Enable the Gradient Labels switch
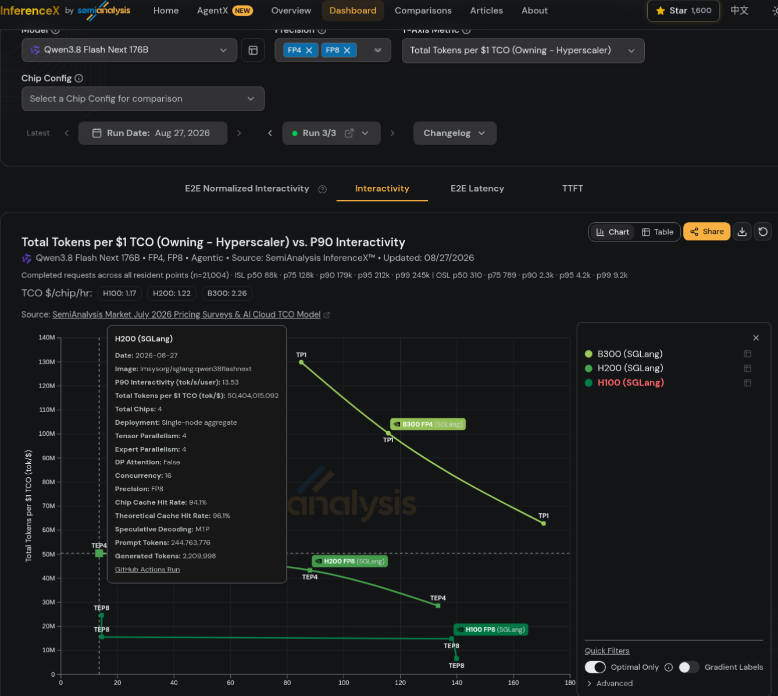 (x=689, y=667)
